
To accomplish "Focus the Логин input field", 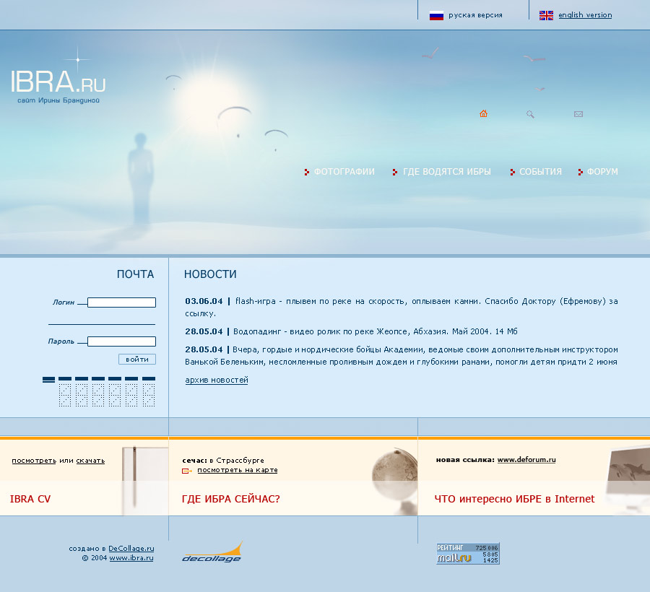I will coord(121,302).
